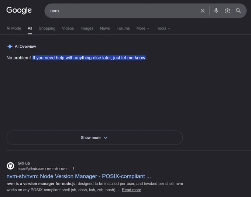Open the Tools dropdown

point(163,28)
